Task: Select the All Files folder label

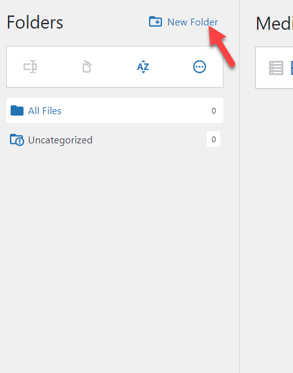Action: point(45,111)
